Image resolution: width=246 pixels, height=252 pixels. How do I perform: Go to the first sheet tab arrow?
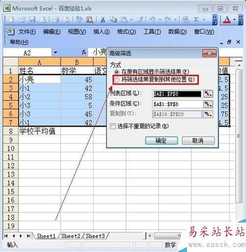[6, 236]
